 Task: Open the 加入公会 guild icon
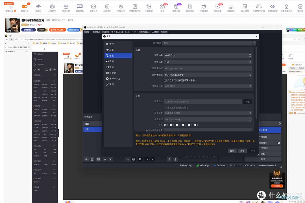click(245, 8)
